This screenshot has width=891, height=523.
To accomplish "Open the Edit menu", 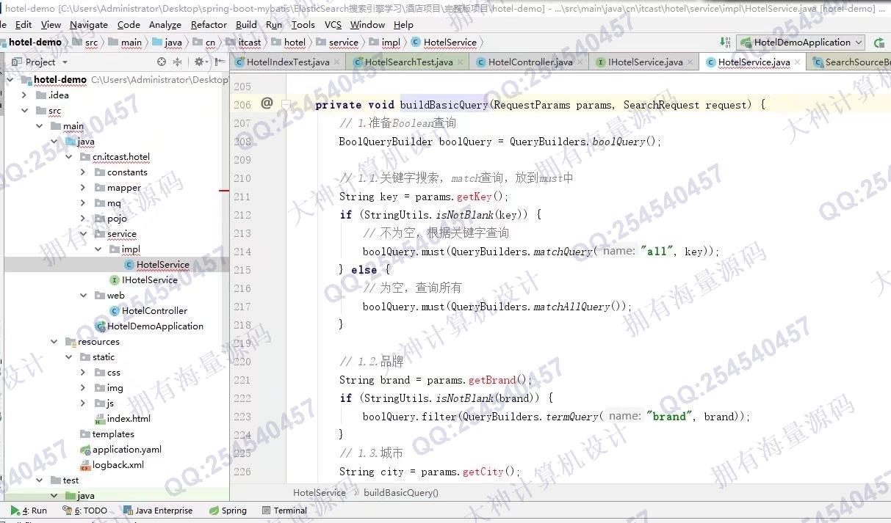I will tap(24, 24).
